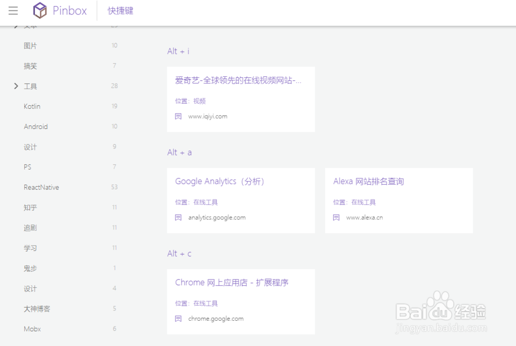Click the Pinbox logo icon
The height and width of the screenshot is (346, 516).
[x=40, y=10]
